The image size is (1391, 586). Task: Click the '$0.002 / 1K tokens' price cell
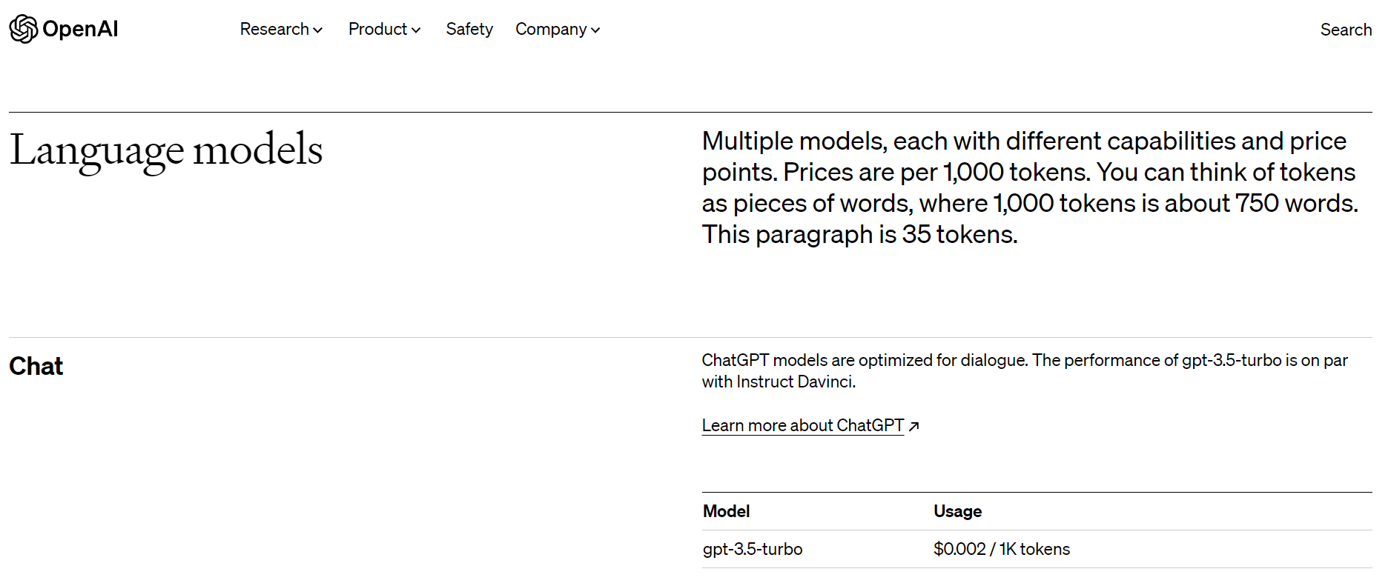point(1002,549)
